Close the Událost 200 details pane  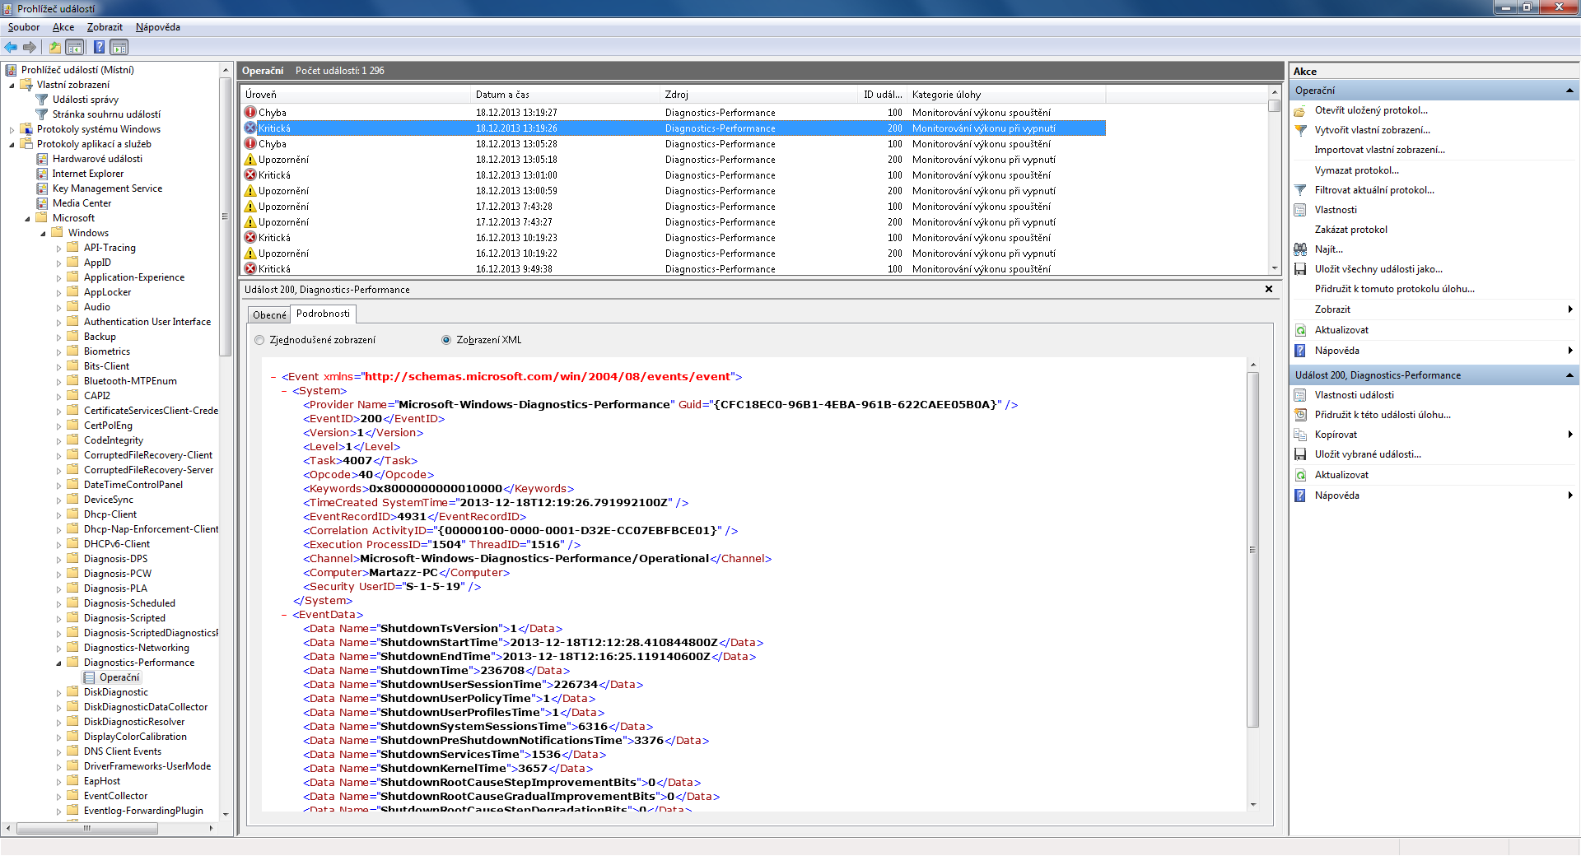1268,289
